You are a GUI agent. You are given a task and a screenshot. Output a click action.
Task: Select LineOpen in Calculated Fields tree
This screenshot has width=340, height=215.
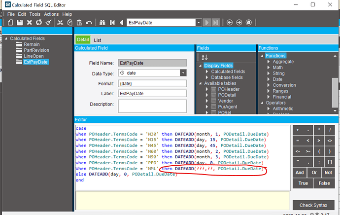(x=33, y=56)
